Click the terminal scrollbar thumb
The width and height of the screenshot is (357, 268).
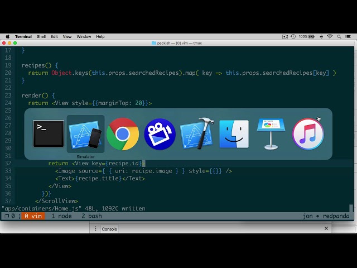coord(351,208)
